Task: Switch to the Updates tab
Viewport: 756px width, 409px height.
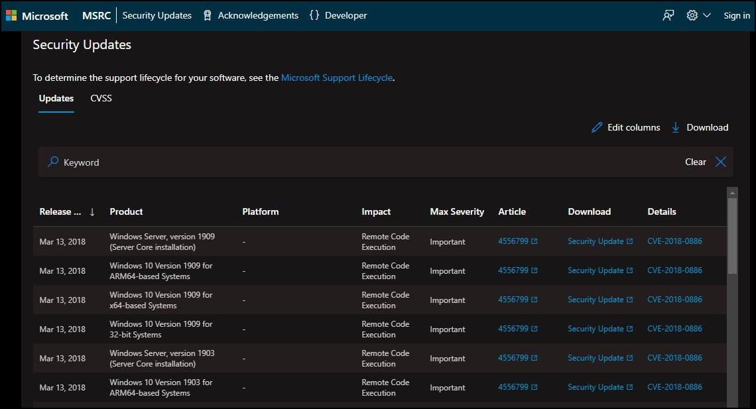Action: click(x=56, y=98)
